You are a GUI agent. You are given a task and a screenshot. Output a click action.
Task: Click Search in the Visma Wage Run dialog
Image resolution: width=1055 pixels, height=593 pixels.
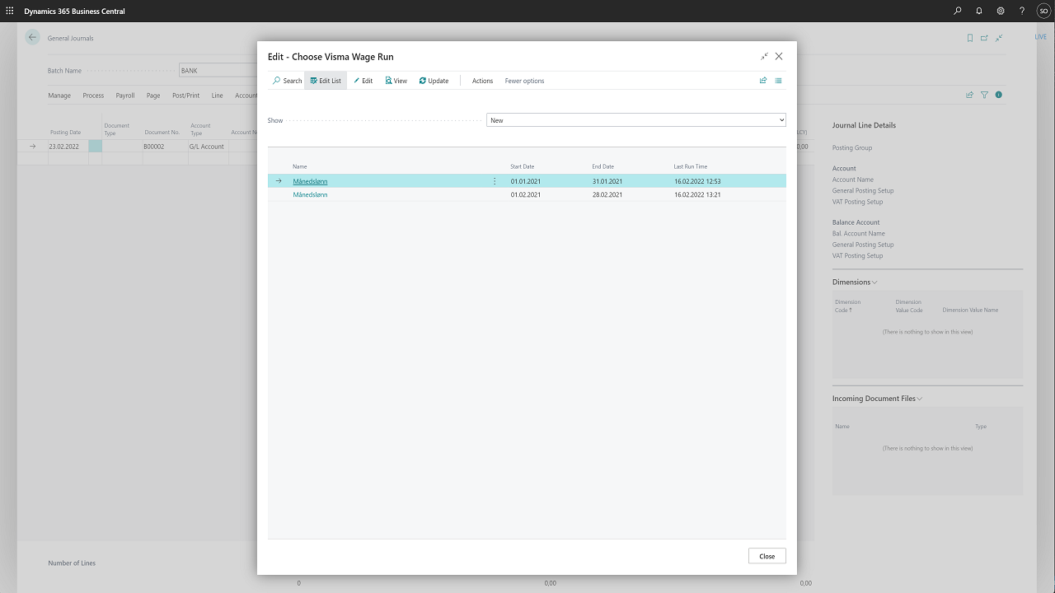(x=288, y=81)
